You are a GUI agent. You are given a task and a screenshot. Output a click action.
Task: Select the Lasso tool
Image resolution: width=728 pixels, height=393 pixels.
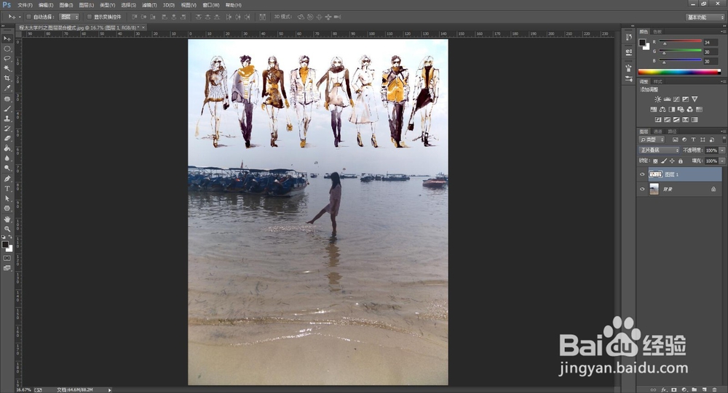click(x=7, y=58)
